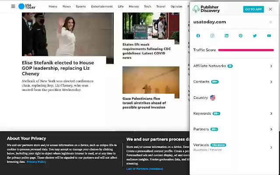280x175 pixels.
Task: Open the usatoday.com Twitter profile icon
Action: [255, 36]
